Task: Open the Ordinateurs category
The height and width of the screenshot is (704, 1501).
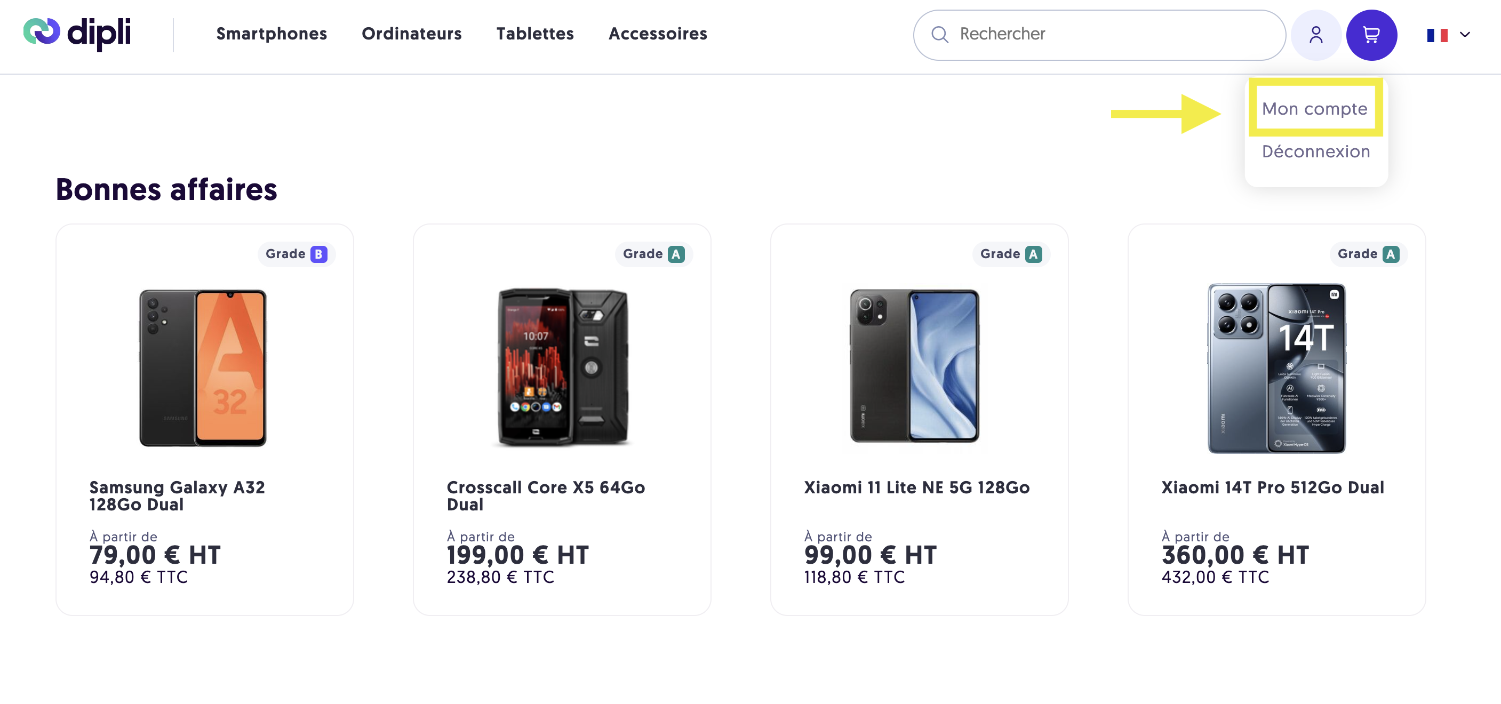Action: (x=411, y=34)
